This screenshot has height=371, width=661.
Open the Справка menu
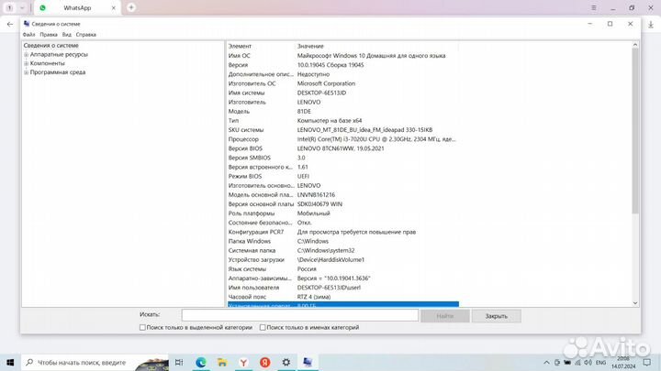coord(86,35)
